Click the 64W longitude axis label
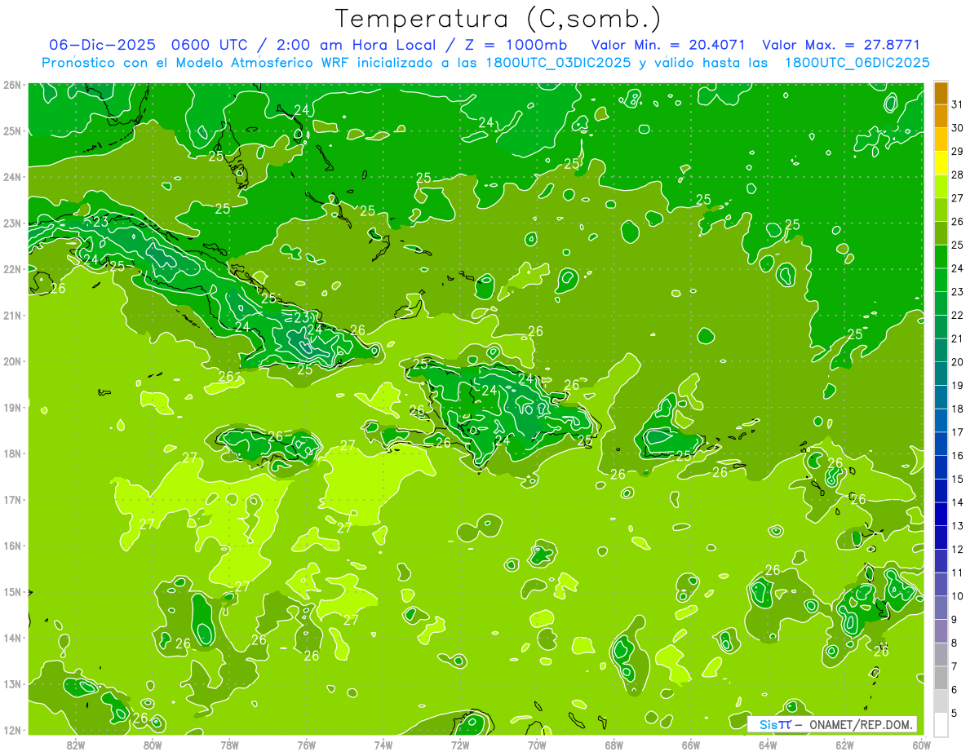 (768, 745)
